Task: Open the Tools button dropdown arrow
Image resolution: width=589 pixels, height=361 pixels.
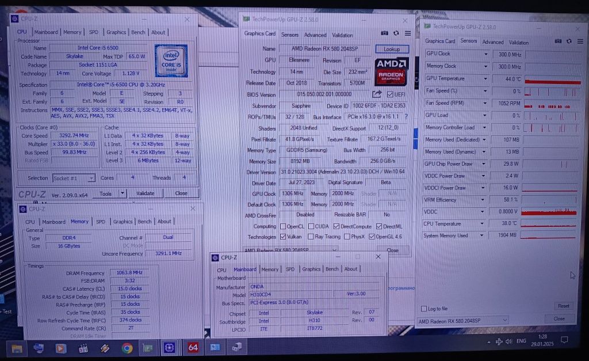Action: tap(122, 193)
